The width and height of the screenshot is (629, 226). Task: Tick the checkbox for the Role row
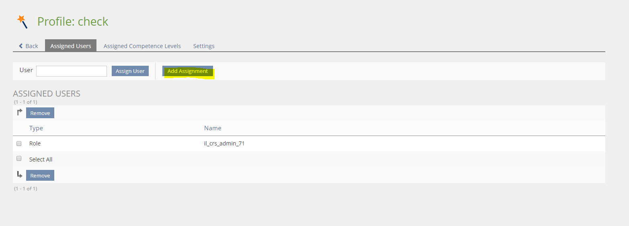coord(19,143)
